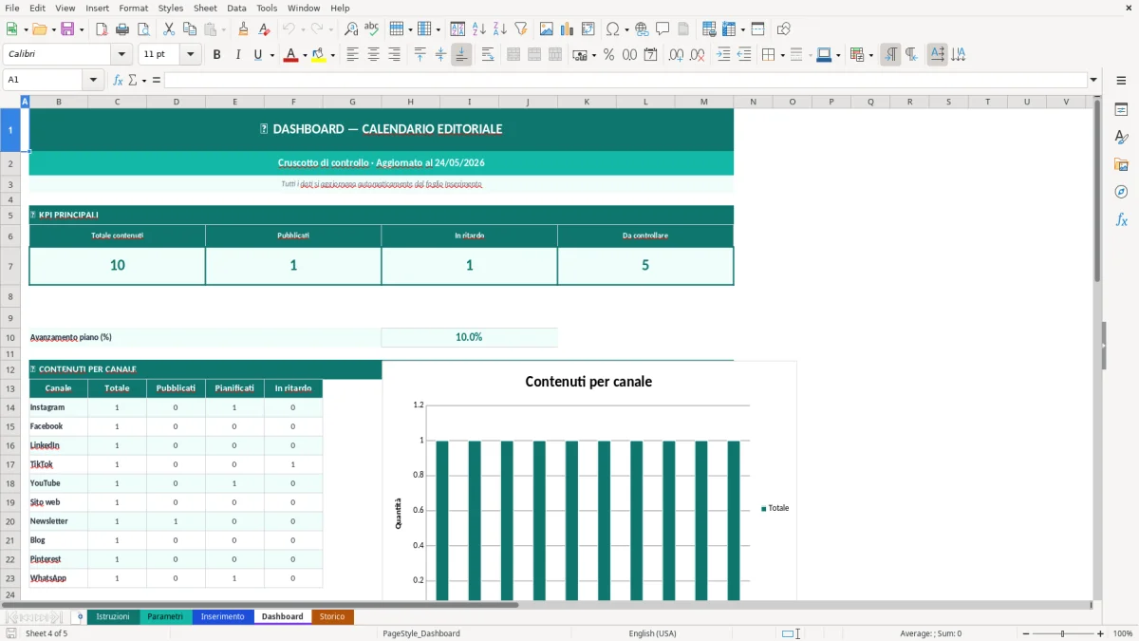Open the Sheet menu
The height and width of the screenshot is (641, 1139).
click(x=205, y=8)
